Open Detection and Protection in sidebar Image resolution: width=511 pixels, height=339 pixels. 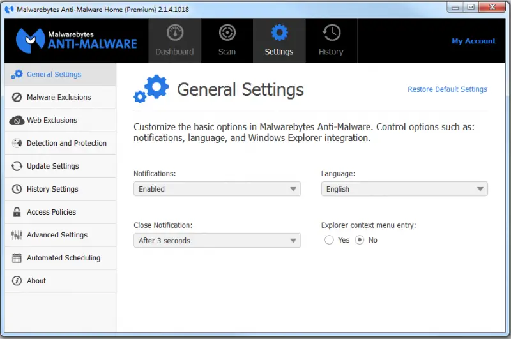point(61,143)
